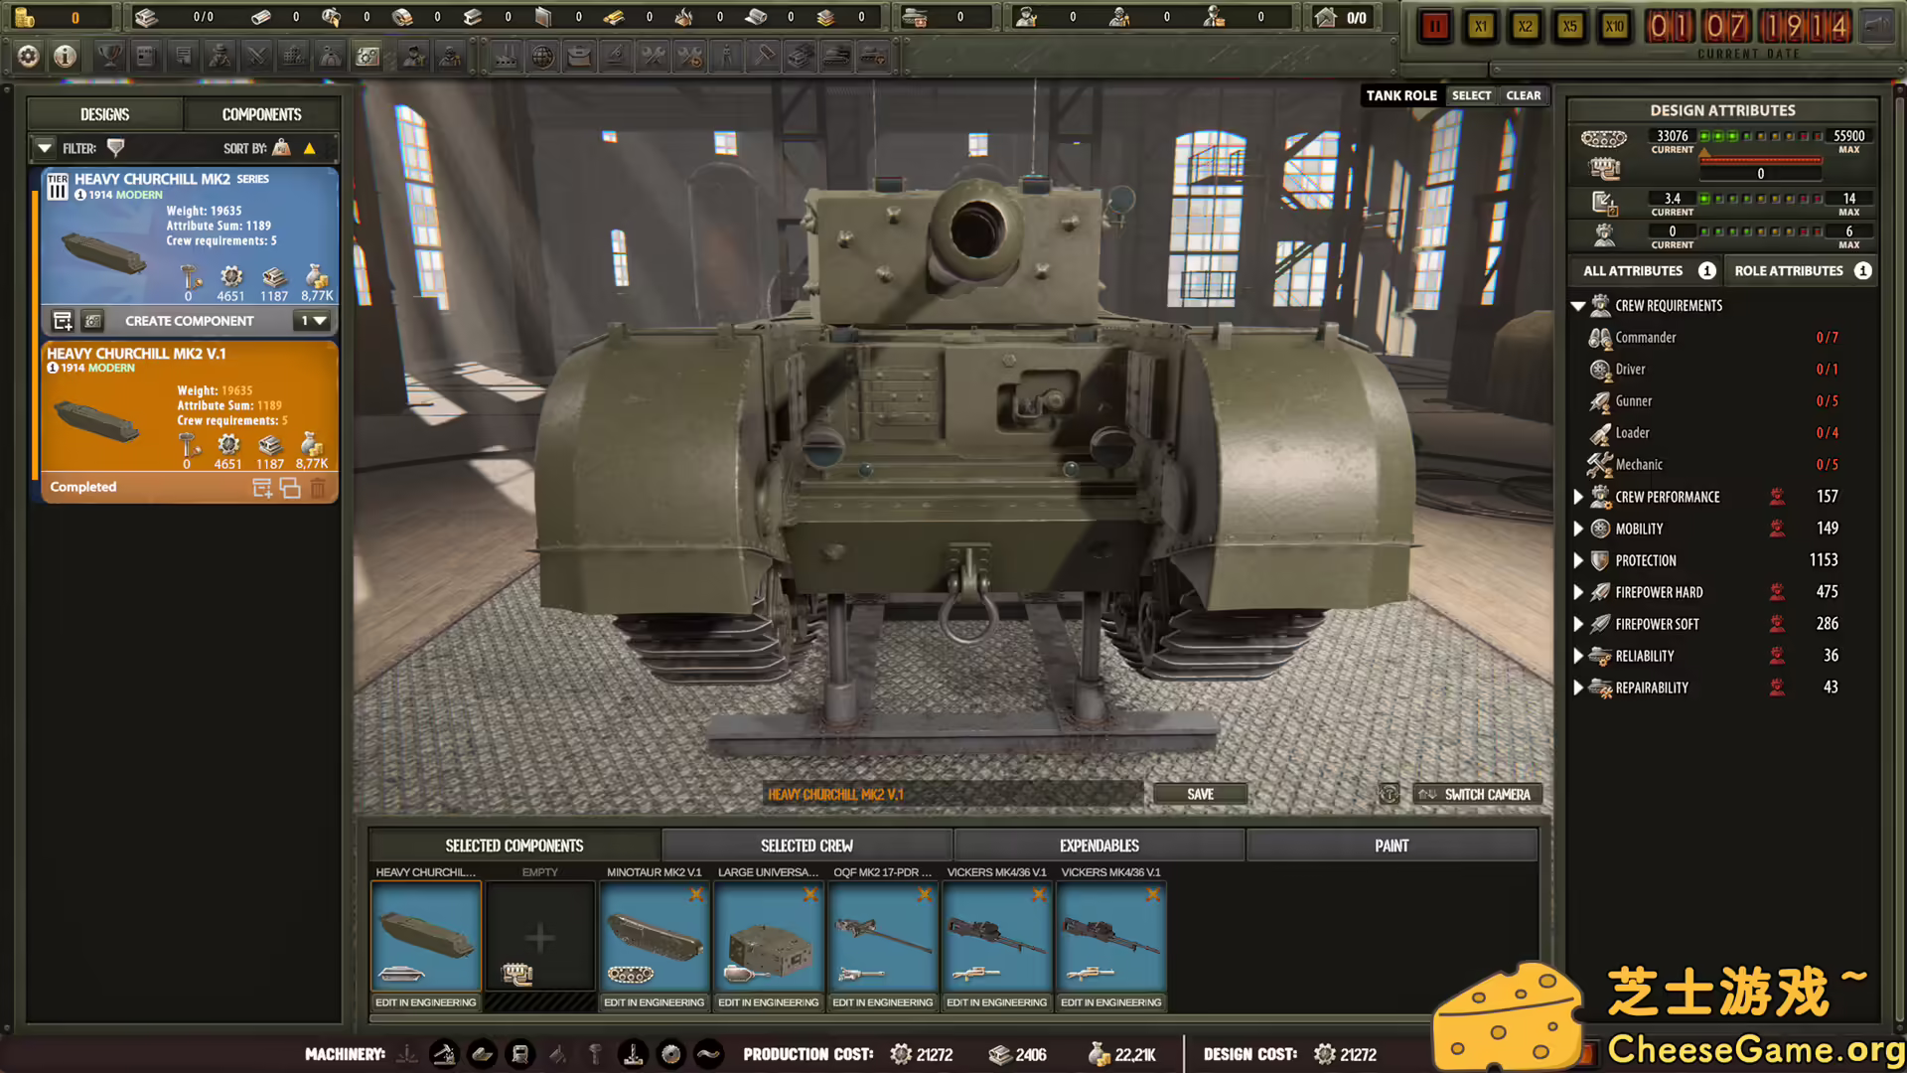This screenshot has height=1073, width=1907.
Task: Enable X1 game speed
Action: click(1481, 27)
